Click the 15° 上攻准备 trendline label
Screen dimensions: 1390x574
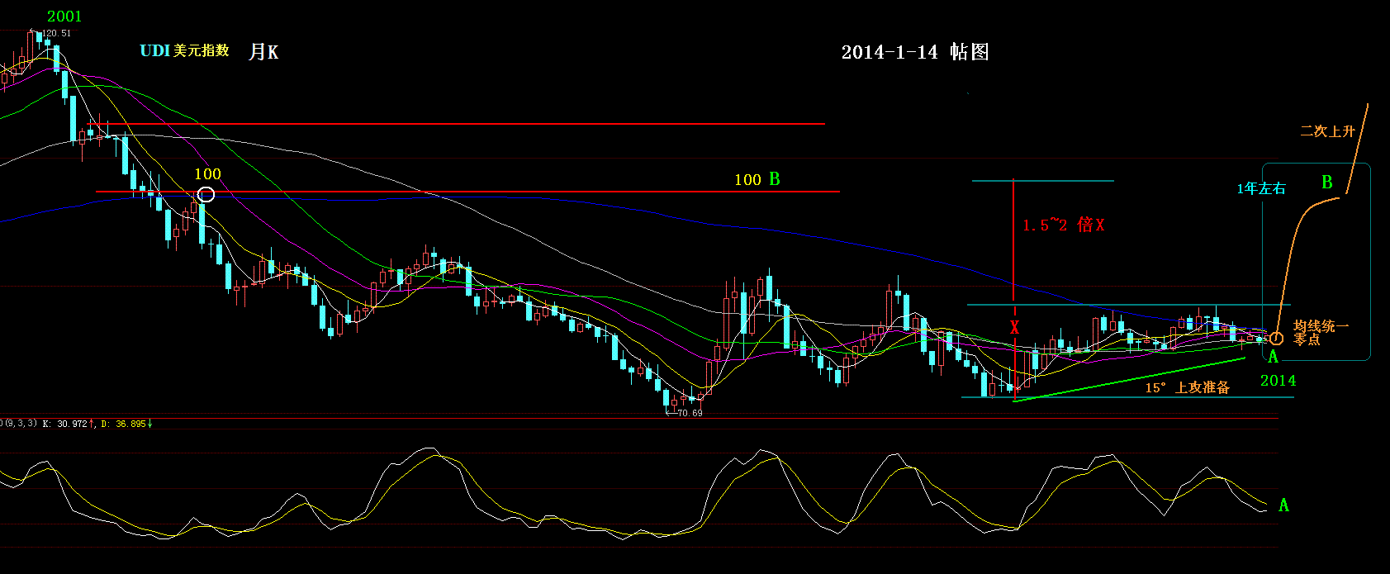coord(1187,387)
